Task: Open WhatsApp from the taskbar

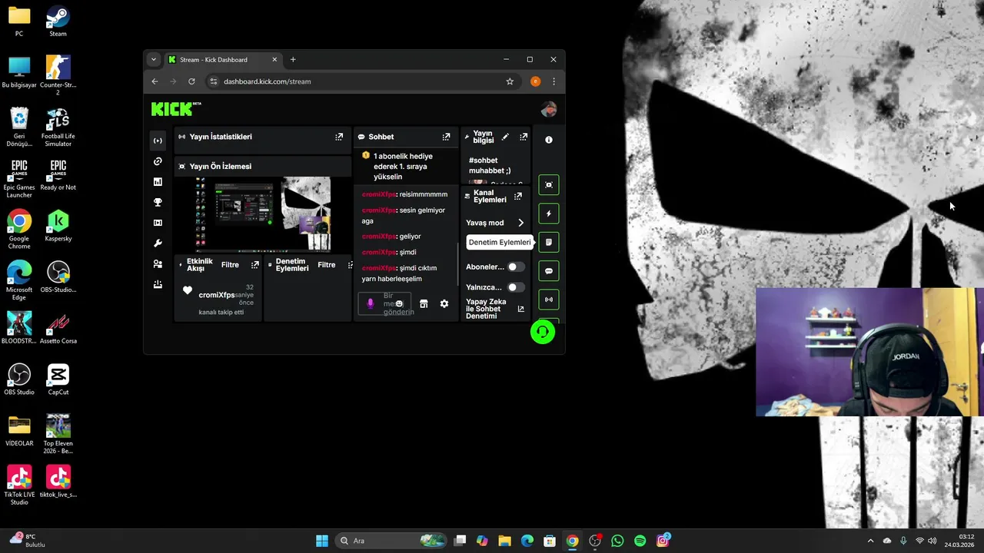Action: (x=617, y=541)
